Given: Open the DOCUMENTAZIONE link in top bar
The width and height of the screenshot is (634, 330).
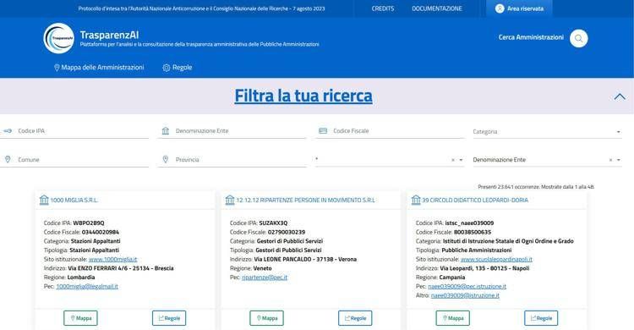Looking at the screenshot, I should pos(437,8).
